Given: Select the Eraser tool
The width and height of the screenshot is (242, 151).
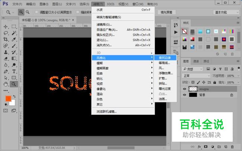Looking at the screenshot, I should (x=6, y=59).
